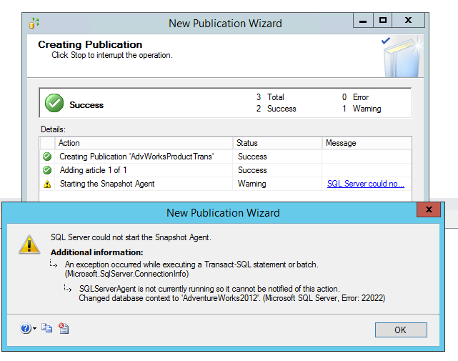The width and height of the screenshot is (458, 361).
Task: Open the dropdown arrow beside the help icon
Action: coord(34,330)
